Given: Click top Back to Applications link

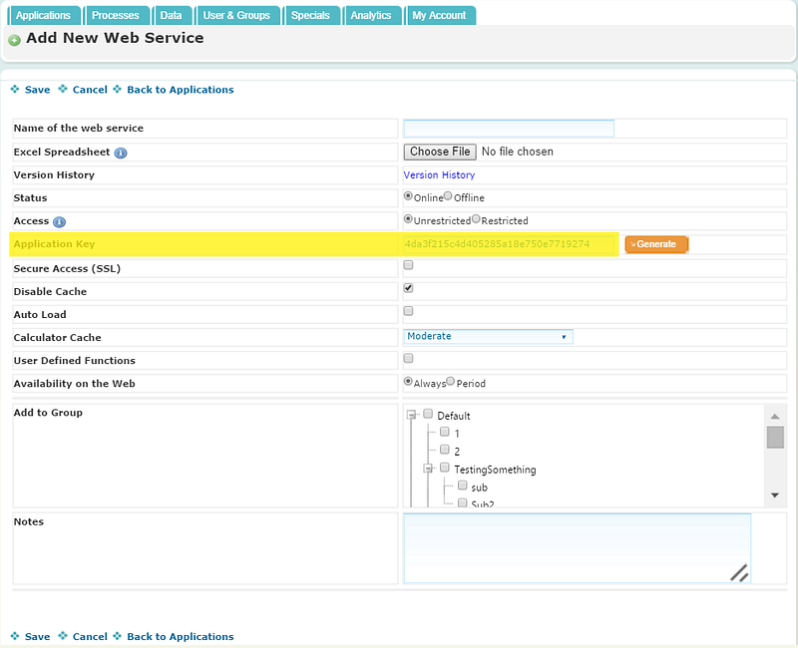Looking at the screenshot, I should click(181, 90).
